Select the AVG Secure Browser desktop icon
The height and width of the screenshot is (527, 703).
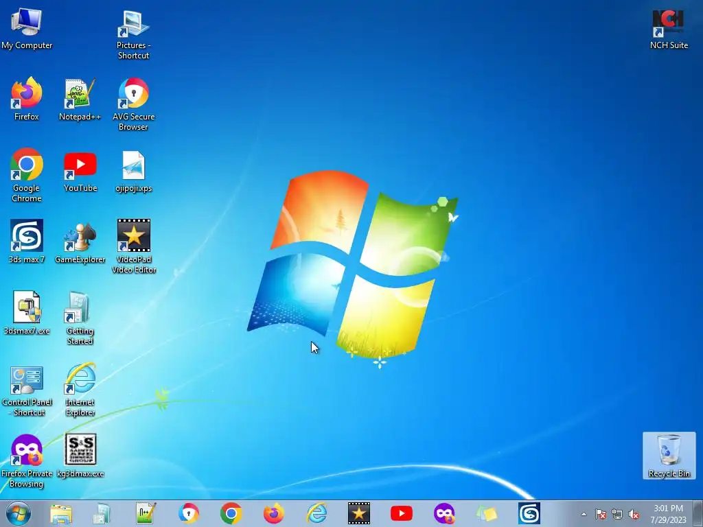133,104
